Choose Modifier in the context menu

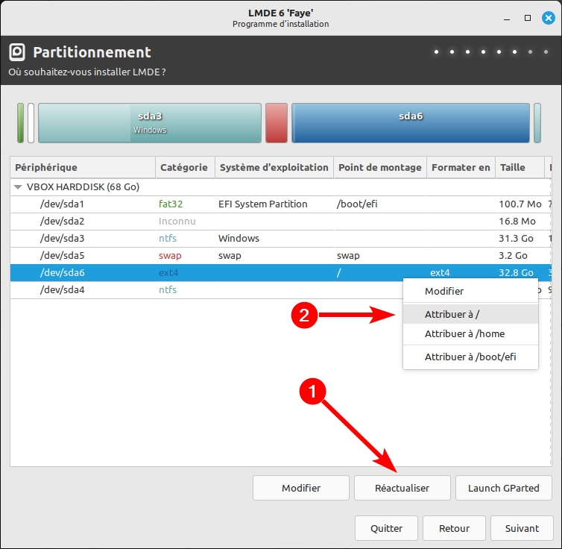tap(444, 291)
